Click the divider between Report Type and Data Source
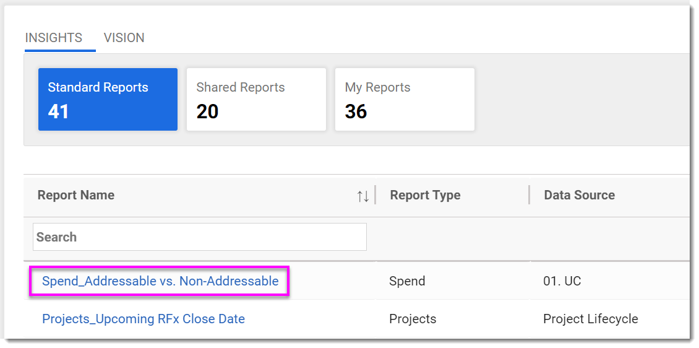 pos(530,195)
